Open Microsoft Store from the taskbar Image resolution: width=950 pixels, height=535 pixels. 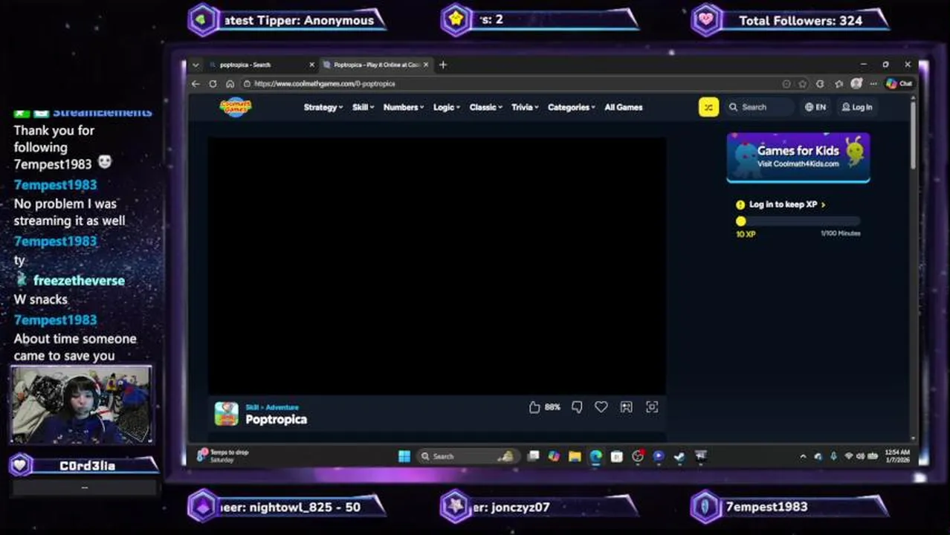pos(616,456)
